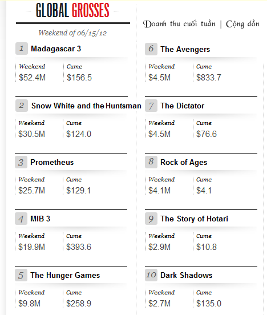
Task: Open Snow White and the Huntsman title
Action: click(86, 106)
